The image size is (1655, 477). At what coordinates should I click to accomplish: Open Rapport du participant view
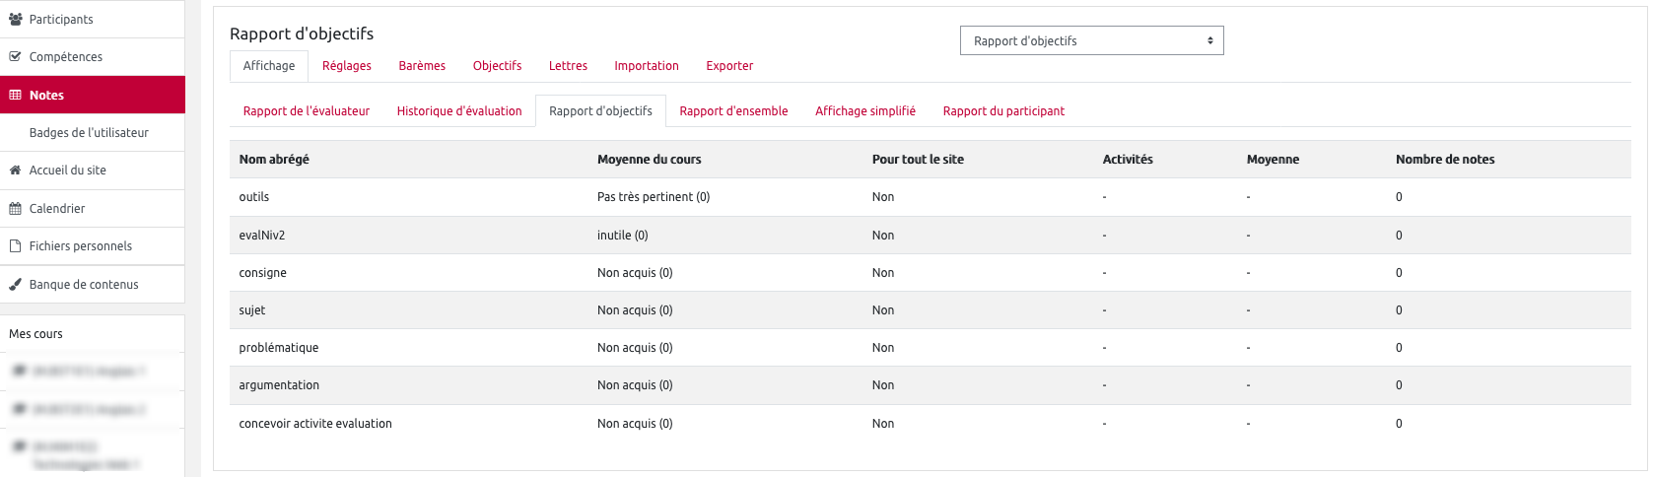coord(1003,111)
